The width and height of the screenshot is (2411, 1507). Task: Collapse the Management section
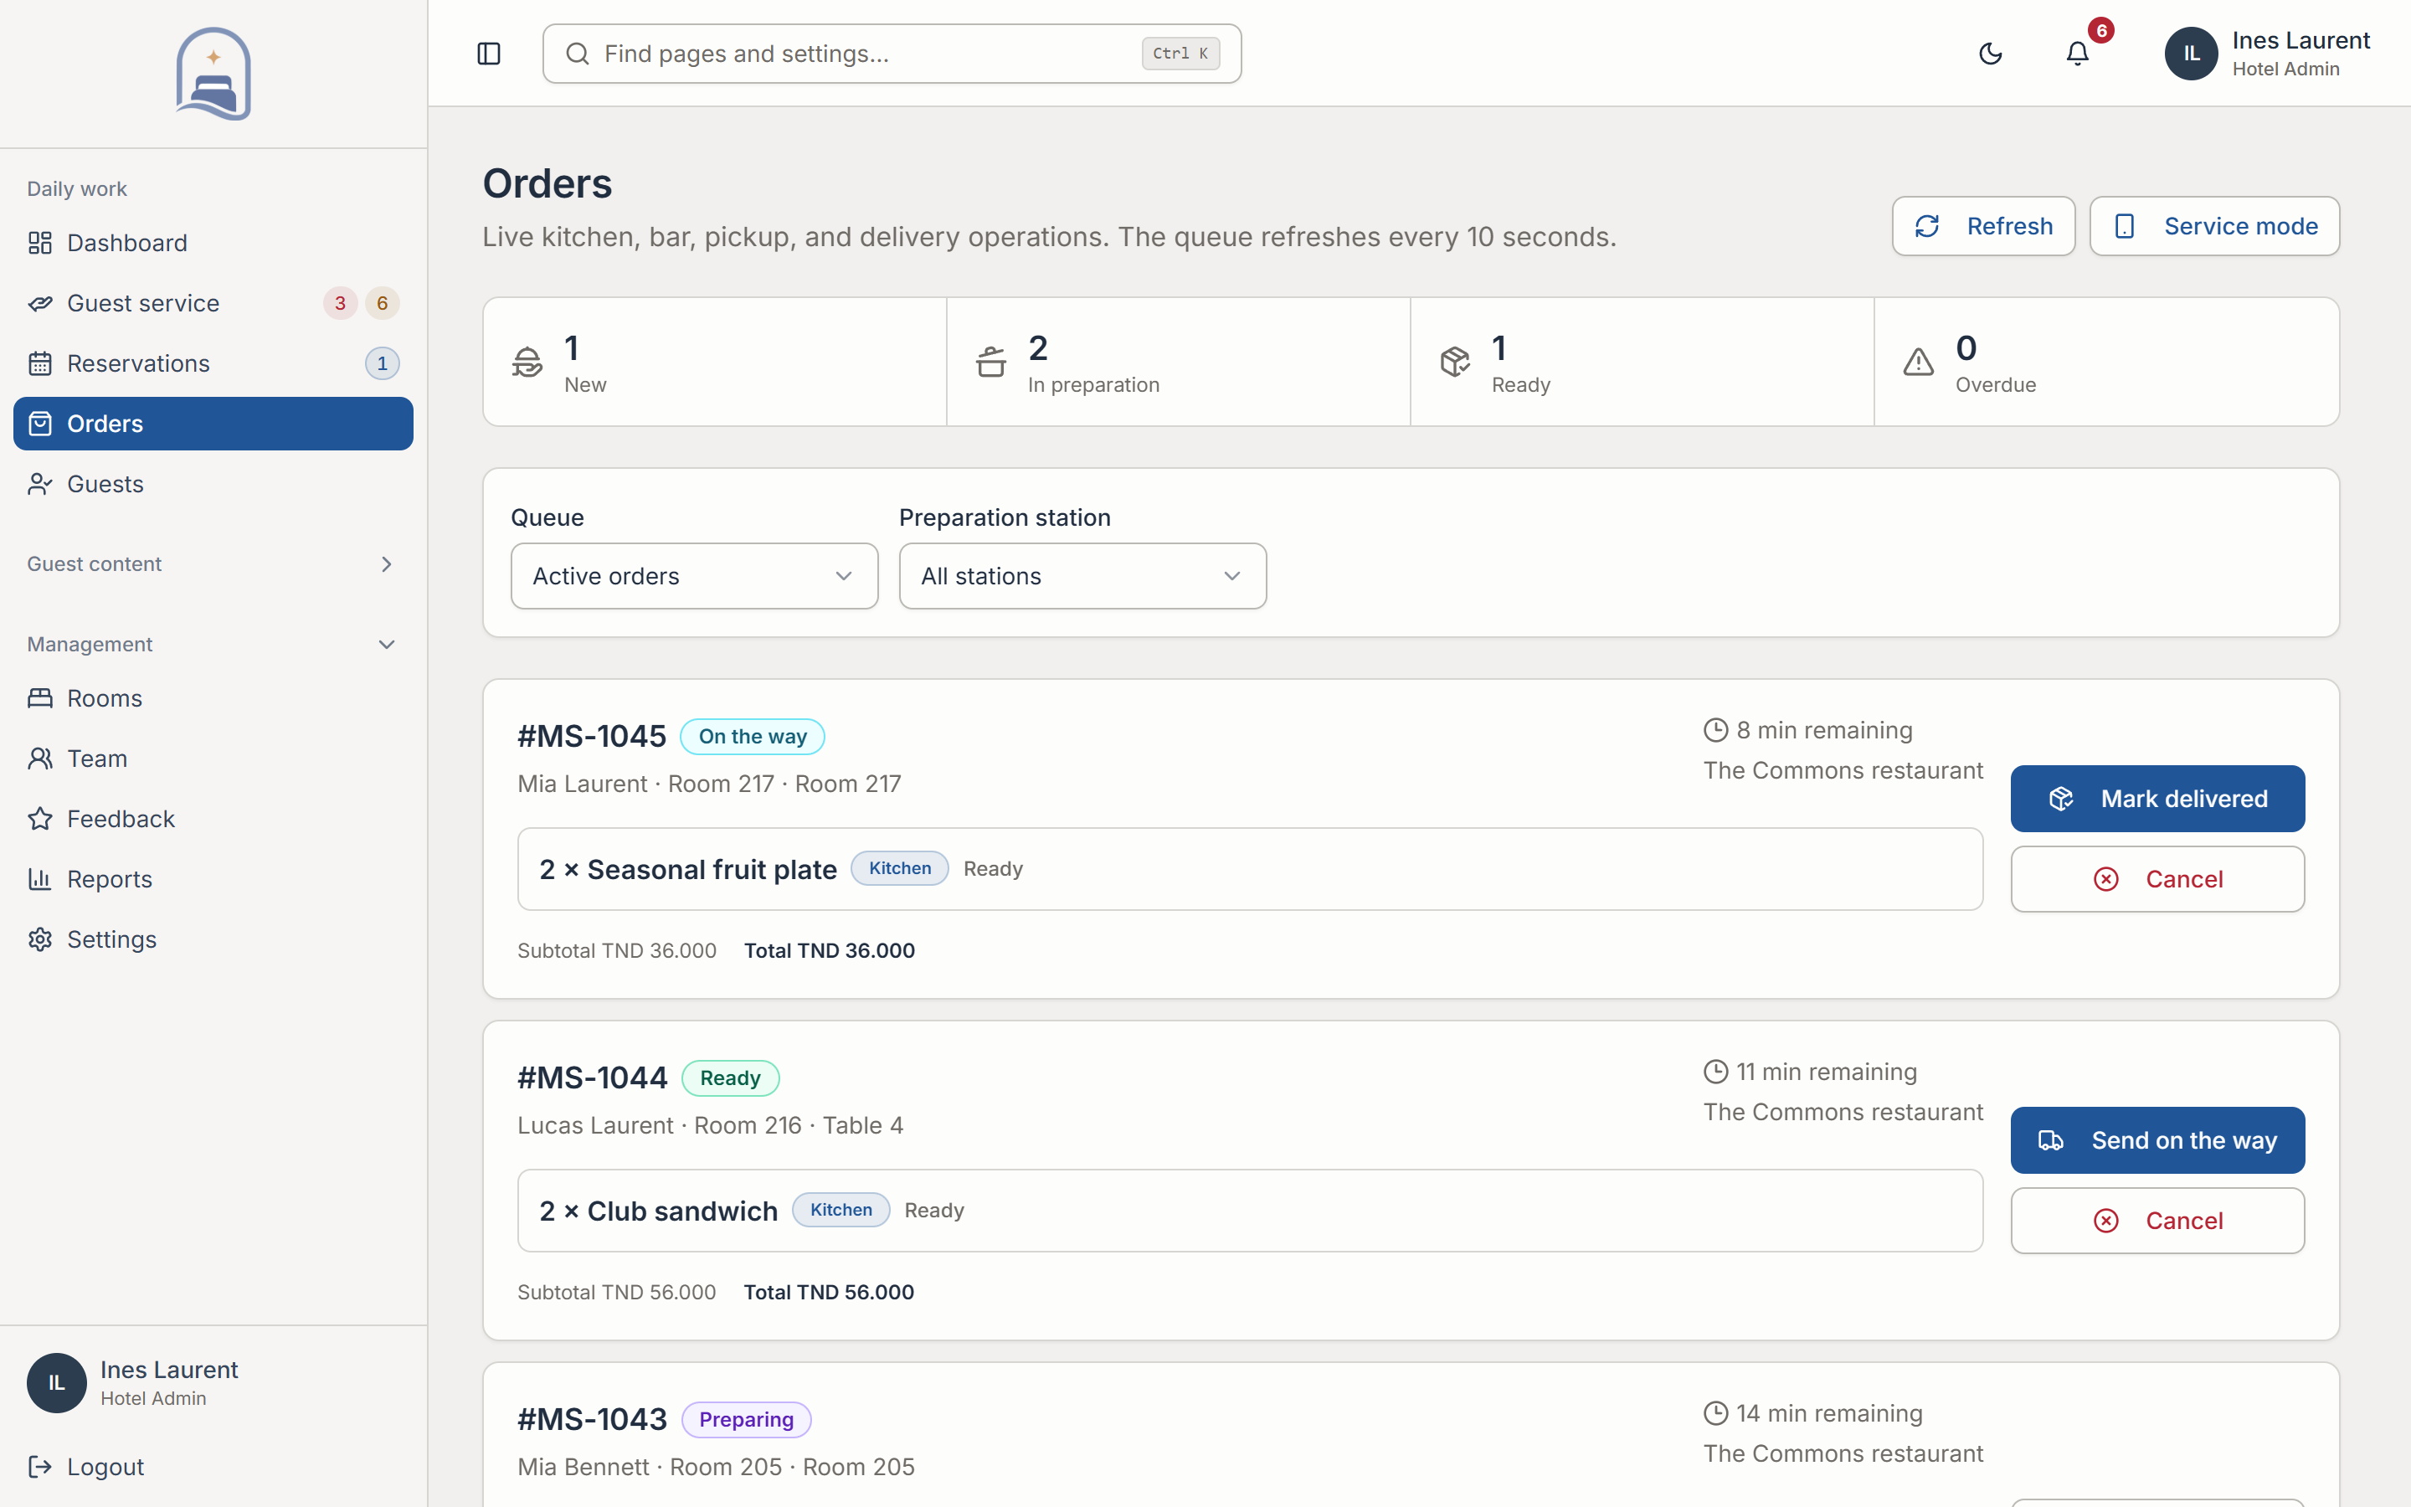point(213,645)
